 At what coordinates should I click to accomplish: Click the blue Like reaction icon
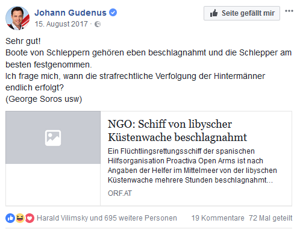10,218
